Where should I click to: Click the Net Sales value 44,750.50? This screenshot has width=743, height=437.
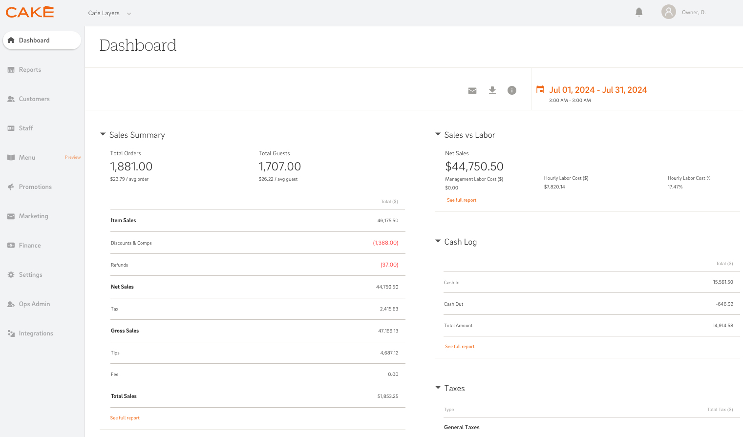pos(387,287)
